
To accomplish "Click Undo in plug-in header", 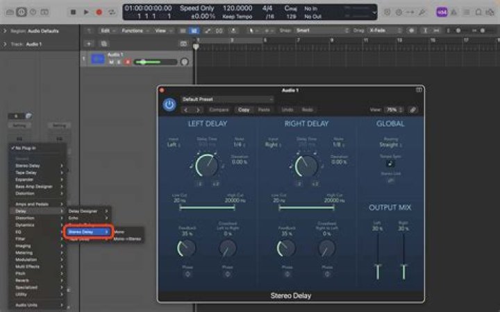I will click(287, 110).
